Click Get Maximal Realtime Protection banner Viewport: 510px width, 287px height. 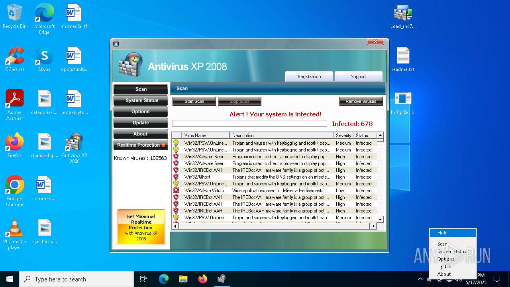coord(141,227)
